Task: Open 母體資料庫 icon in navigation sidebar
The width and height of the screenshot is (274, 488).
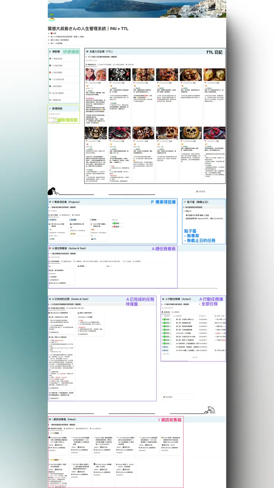Action: coord(50,100)
